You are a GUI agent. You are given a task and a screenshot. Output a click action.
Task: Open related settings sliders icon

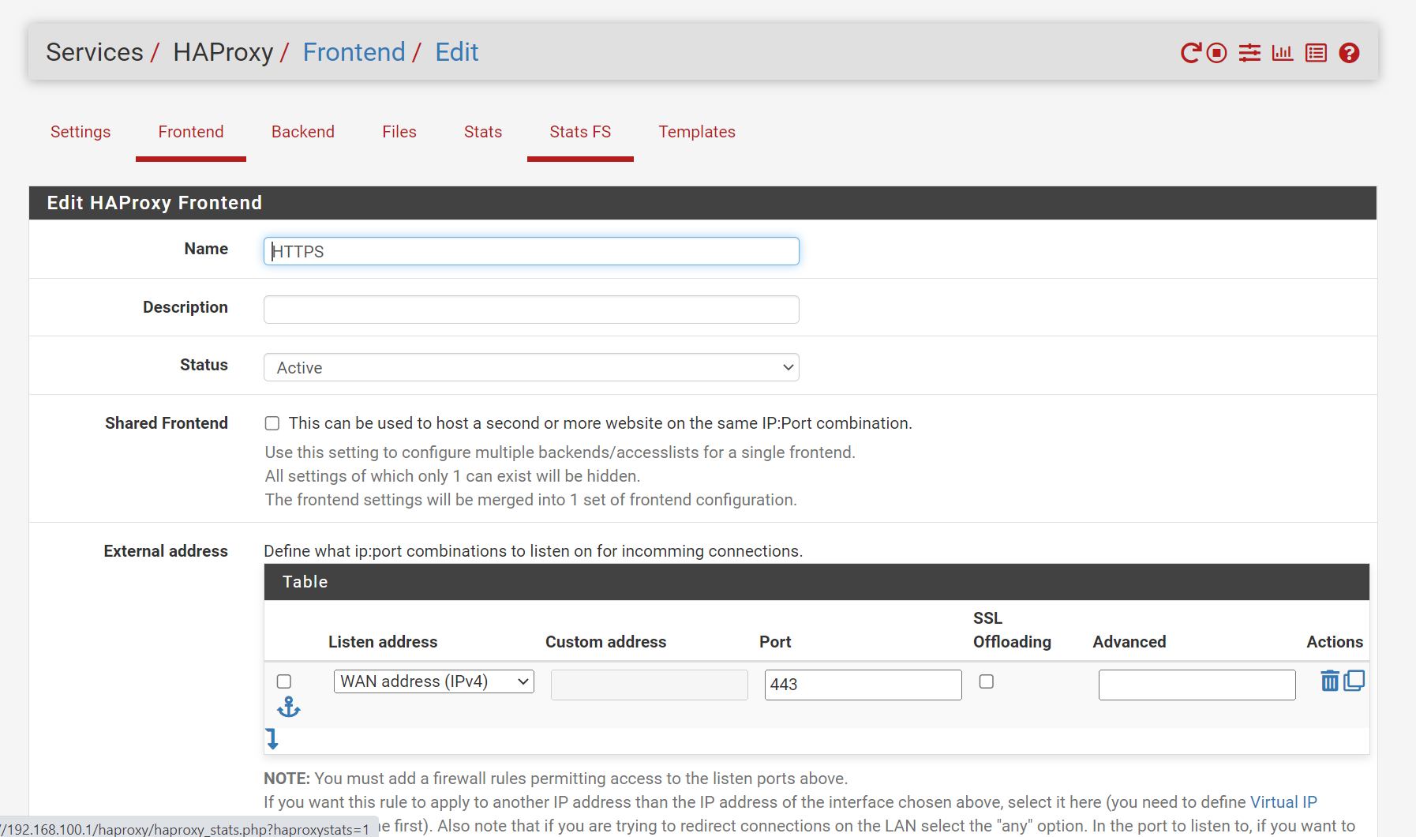1249,53
